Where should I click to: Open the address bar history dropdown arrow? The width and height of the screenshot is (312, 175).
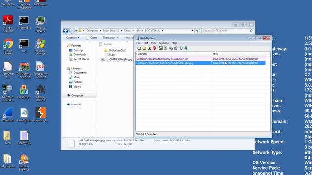coord(192,31)
